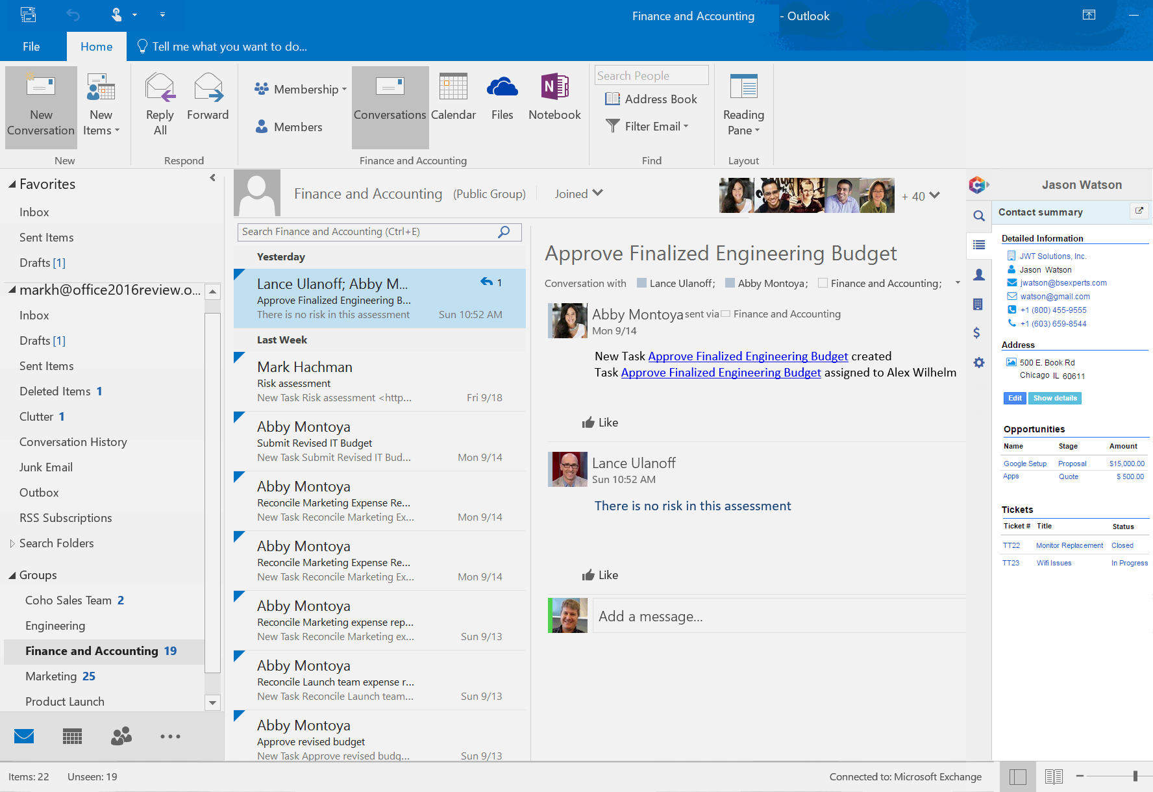Click the Undo icon in title bar
The height and width of the screenshot is (792, 1153).
click(x=73, y=15)
